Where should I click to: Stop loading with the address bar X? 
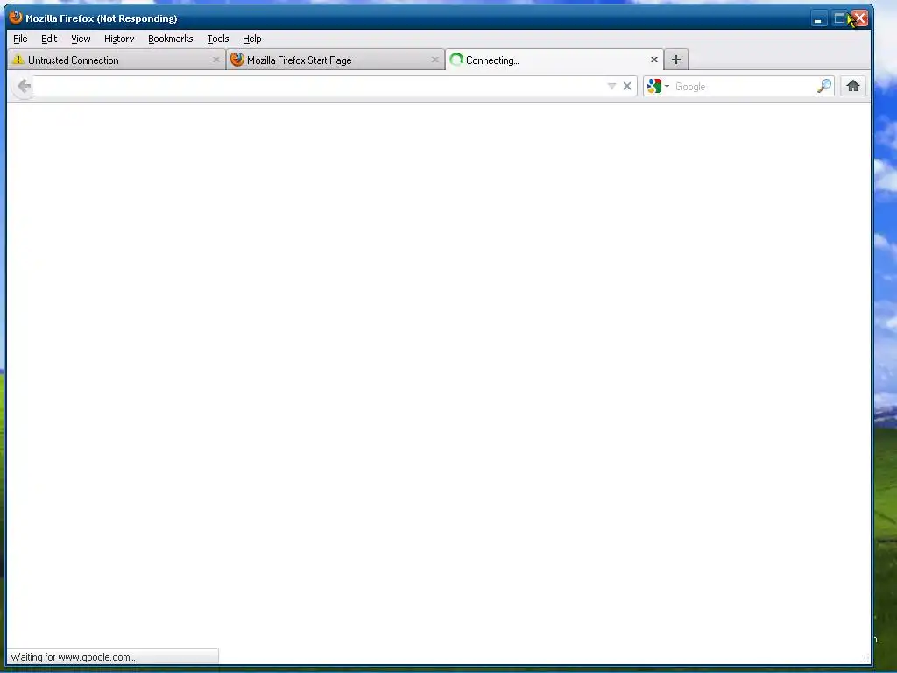(x=627, y=87)
